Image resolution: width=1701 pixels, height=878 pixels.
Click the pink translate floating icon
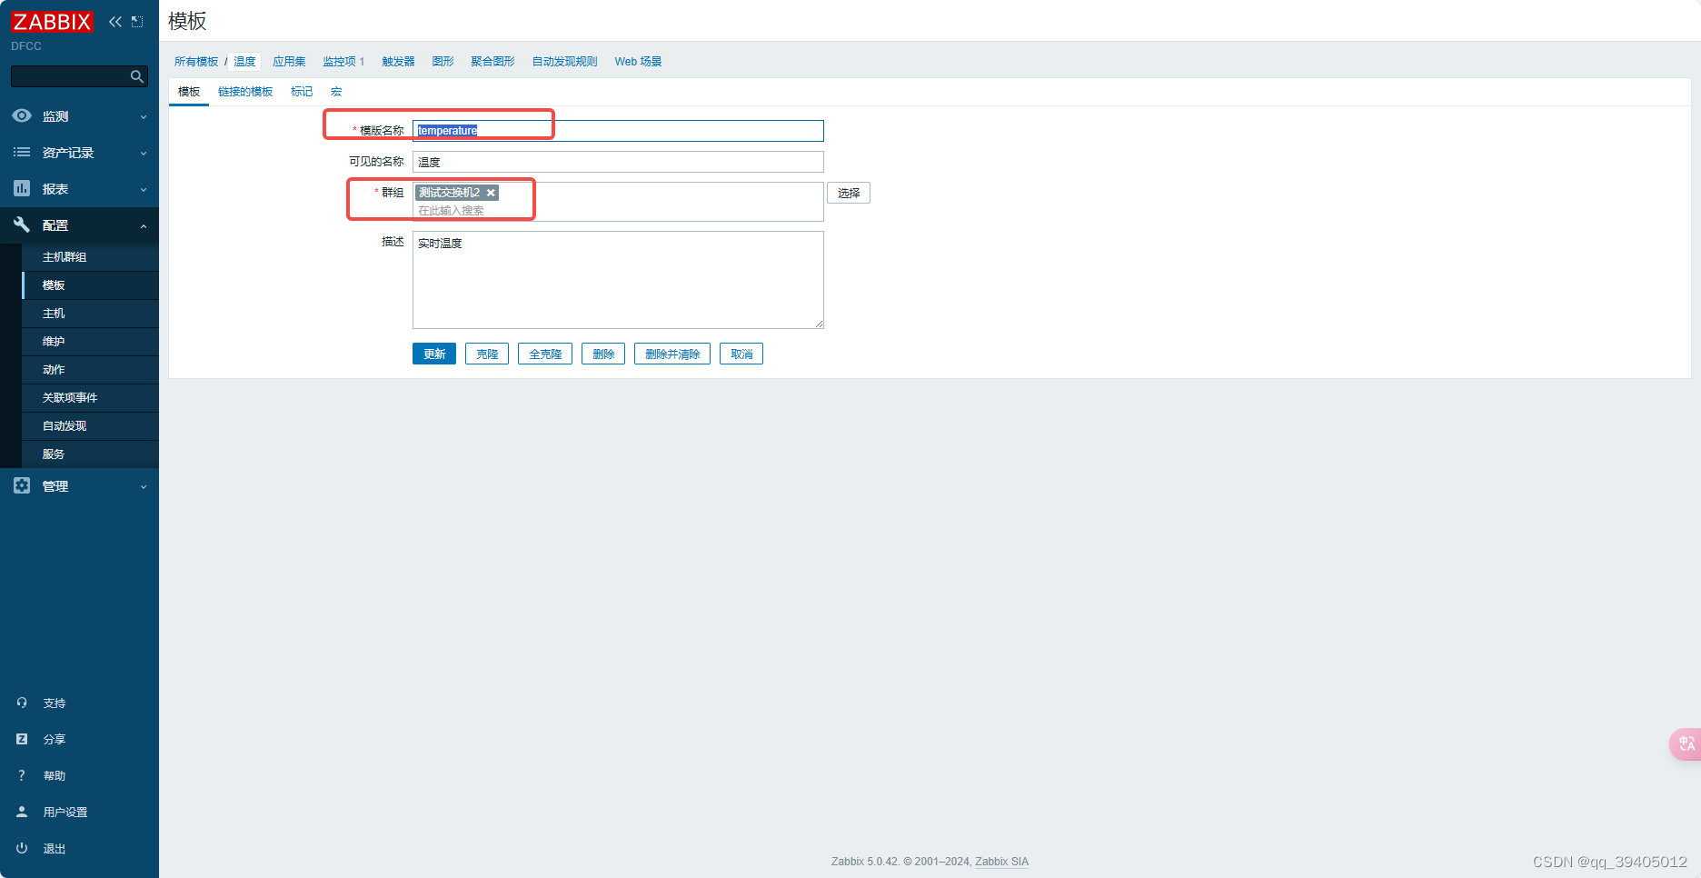(x=1686, y=743)
